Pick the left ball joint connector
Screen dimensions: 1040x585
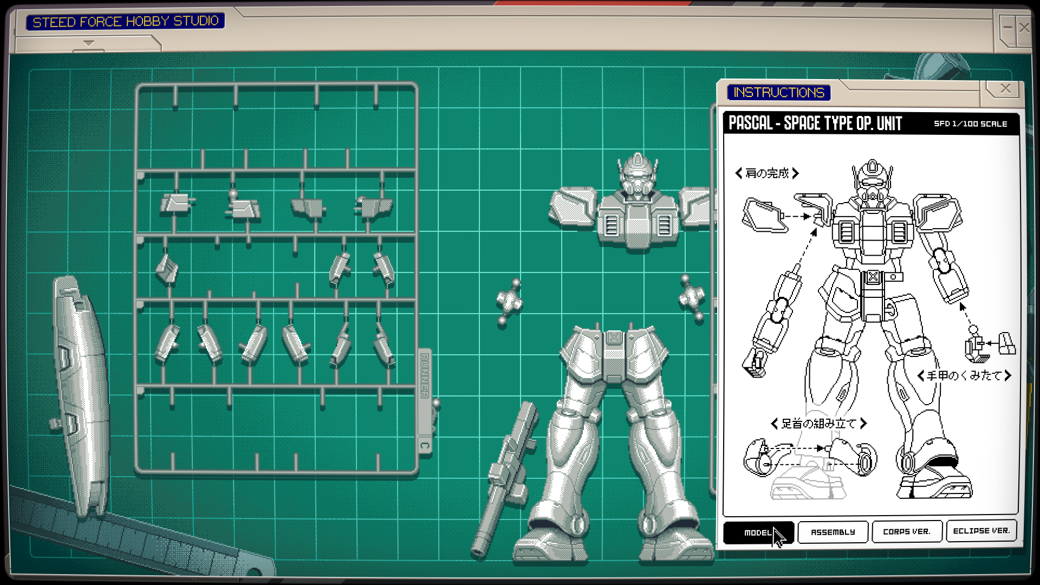(x=509, y=302)
